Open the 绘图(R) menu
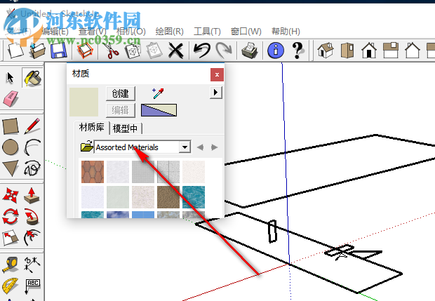Viewport: 435px width, 301px height. coord(170,32)
